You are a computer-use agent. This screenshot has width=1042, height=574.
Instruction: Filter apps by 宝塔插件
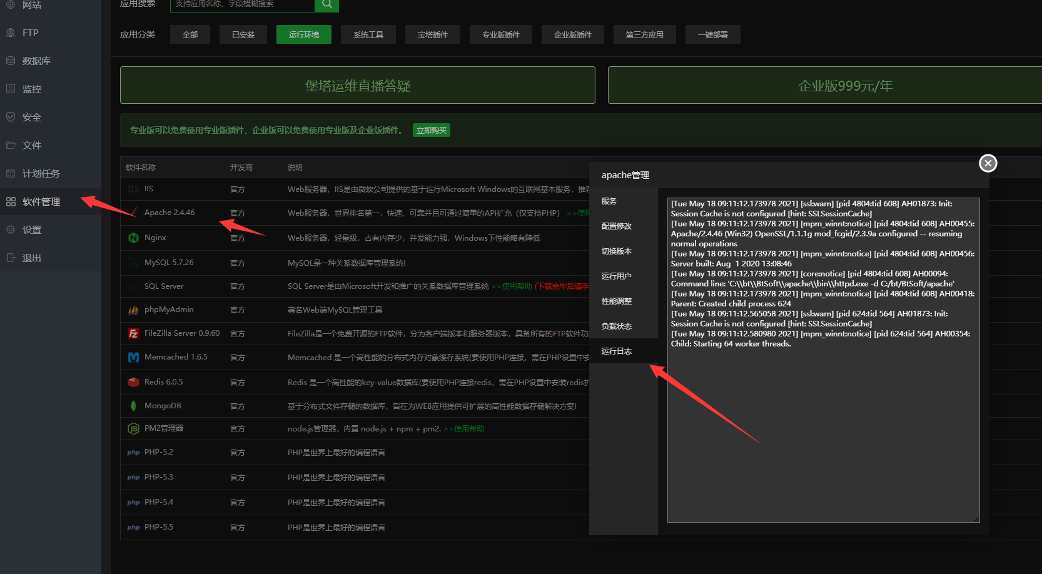point(433,34)
